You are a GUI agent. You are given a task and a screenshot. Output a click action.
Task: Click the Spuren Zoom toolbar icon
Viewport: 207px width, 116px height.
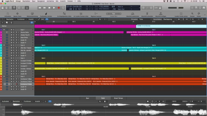click(x=17, y=14)
